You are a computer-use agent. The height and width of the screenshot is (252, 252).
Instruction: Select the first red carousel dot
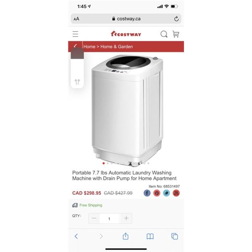(x=103, y=163)
